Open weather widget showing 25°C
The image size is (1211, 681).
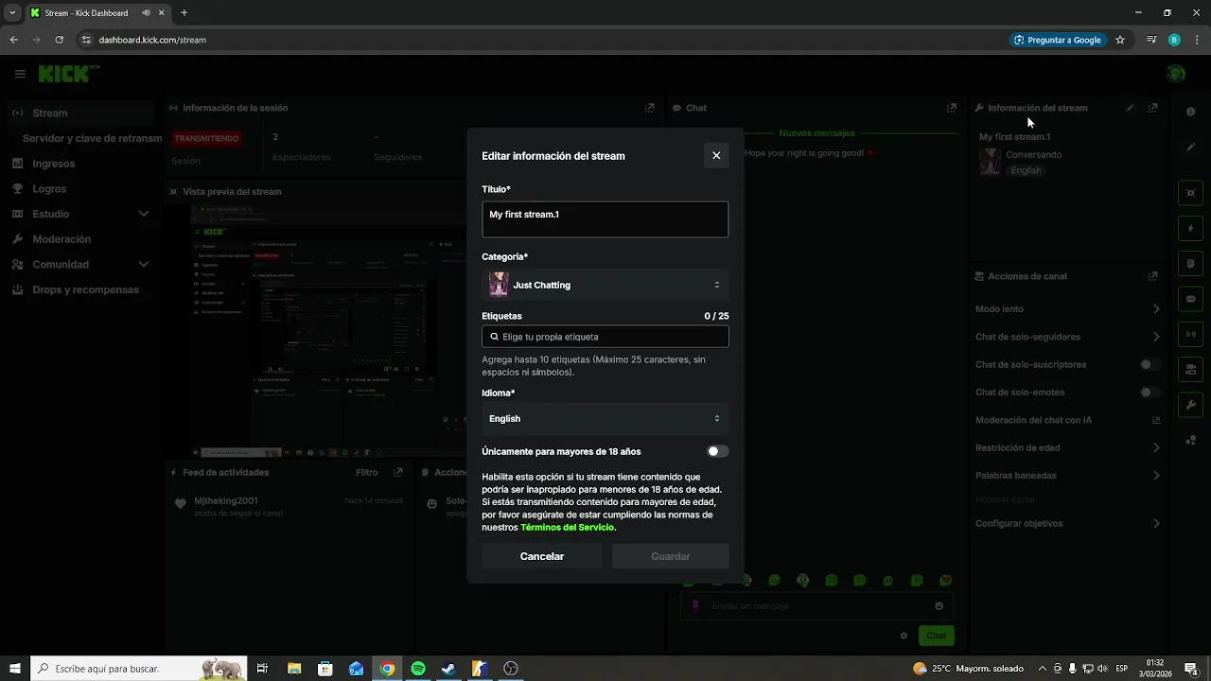click(x=968, y=669)
